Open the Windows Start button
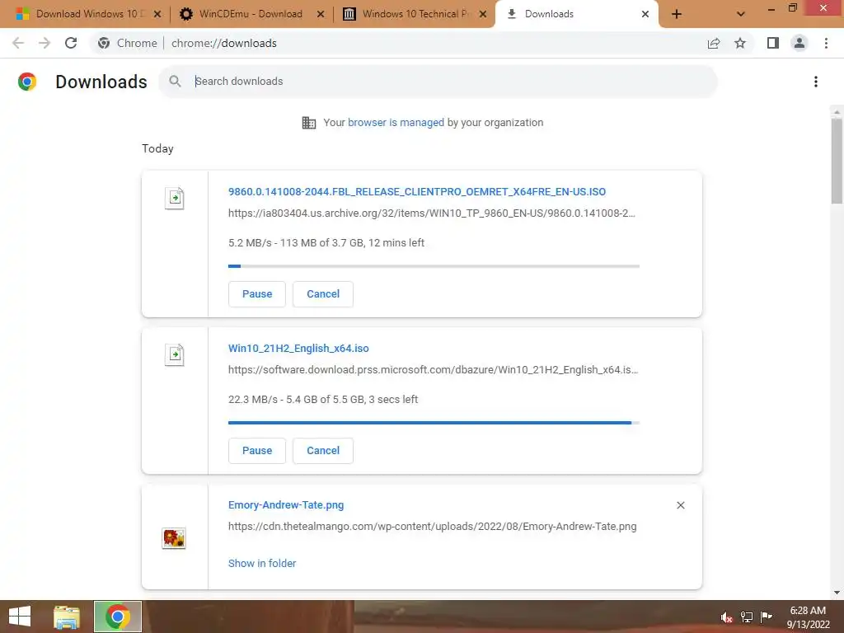This screenshot has height=633, width=844. (x=20, y=617)
